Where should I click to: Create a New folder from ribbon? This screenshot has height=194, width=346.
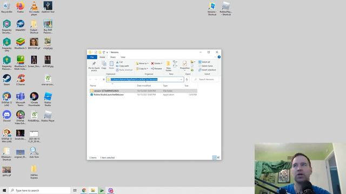[168, 66]
